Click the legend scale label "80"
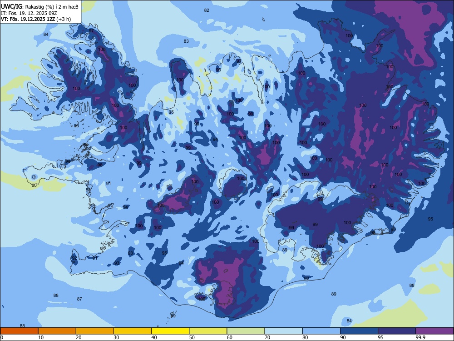 coord(305,337)
